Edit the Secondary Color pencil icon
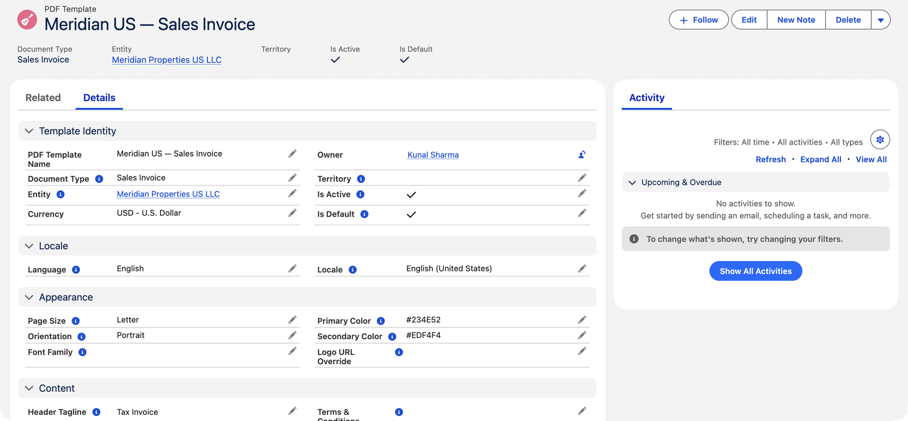The image size is (908, 421). click(x=582, y=335)
